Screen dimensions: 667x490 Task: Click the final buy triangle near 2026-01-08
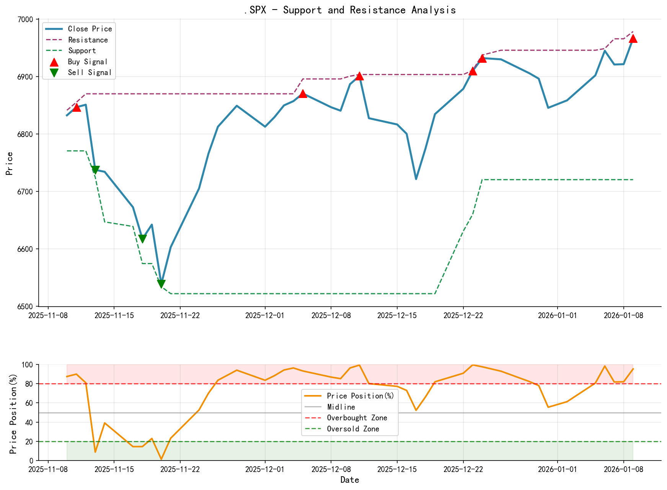click(x=634, y=39)
